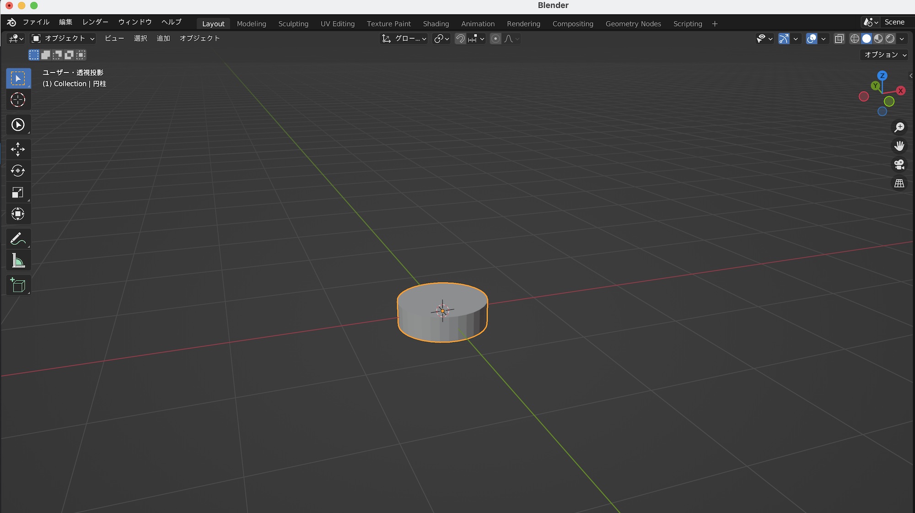This screenshot has height=513, width=915.
Task: Open the オブジェクト mode dropdown
Action: point(63,38)
